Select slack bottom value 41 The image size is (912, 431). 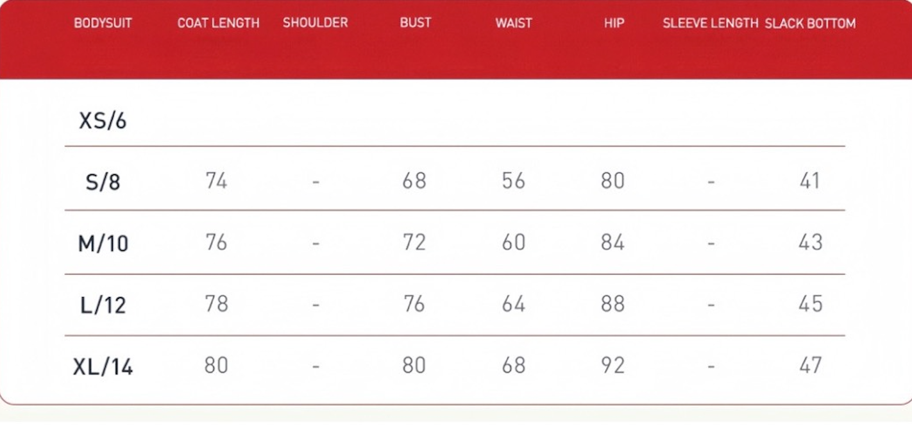pyautogui.click(x=810, y=181)
